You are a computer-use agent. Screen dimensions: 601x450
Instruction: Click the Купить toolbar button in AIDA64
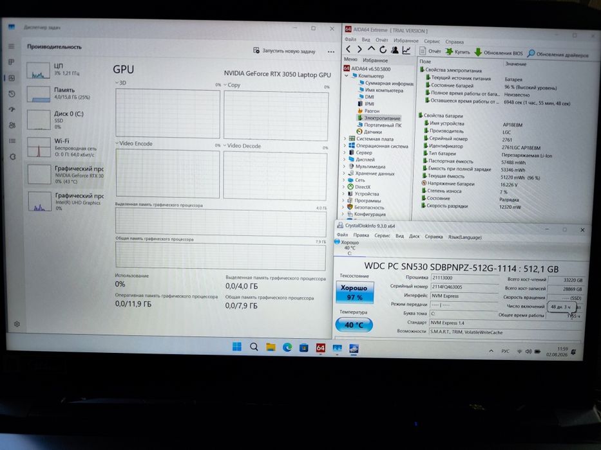457,51
